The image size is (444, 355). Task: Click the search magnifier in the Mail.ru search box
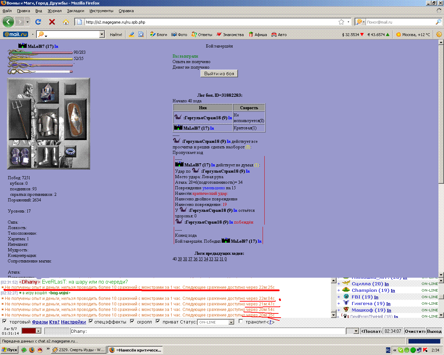pos(438,22)
